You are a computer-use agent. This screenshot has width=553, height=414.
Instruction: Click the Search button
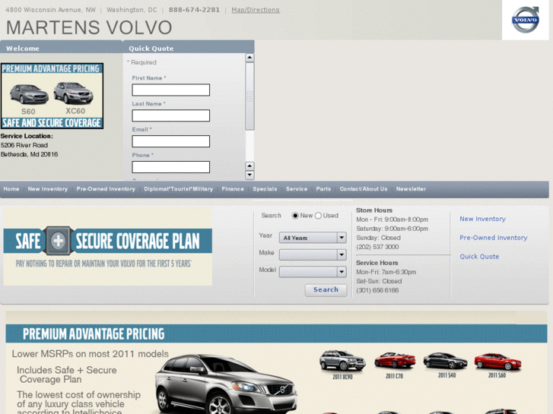[326, 289]
